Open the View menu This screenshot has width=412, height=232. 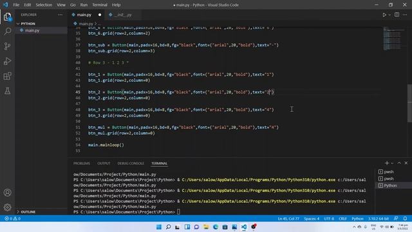(x=61, y=5)
